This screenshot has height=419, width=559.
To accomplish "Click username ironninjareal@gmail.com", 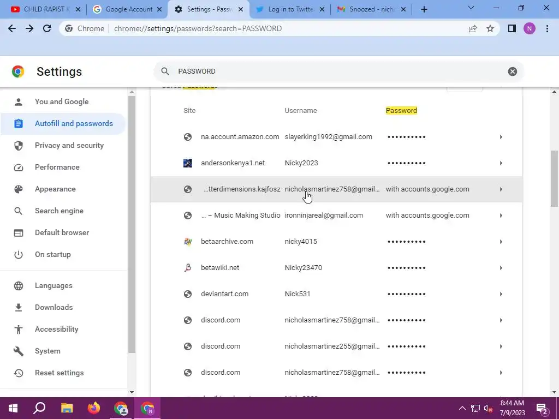I will click(324, 216).
